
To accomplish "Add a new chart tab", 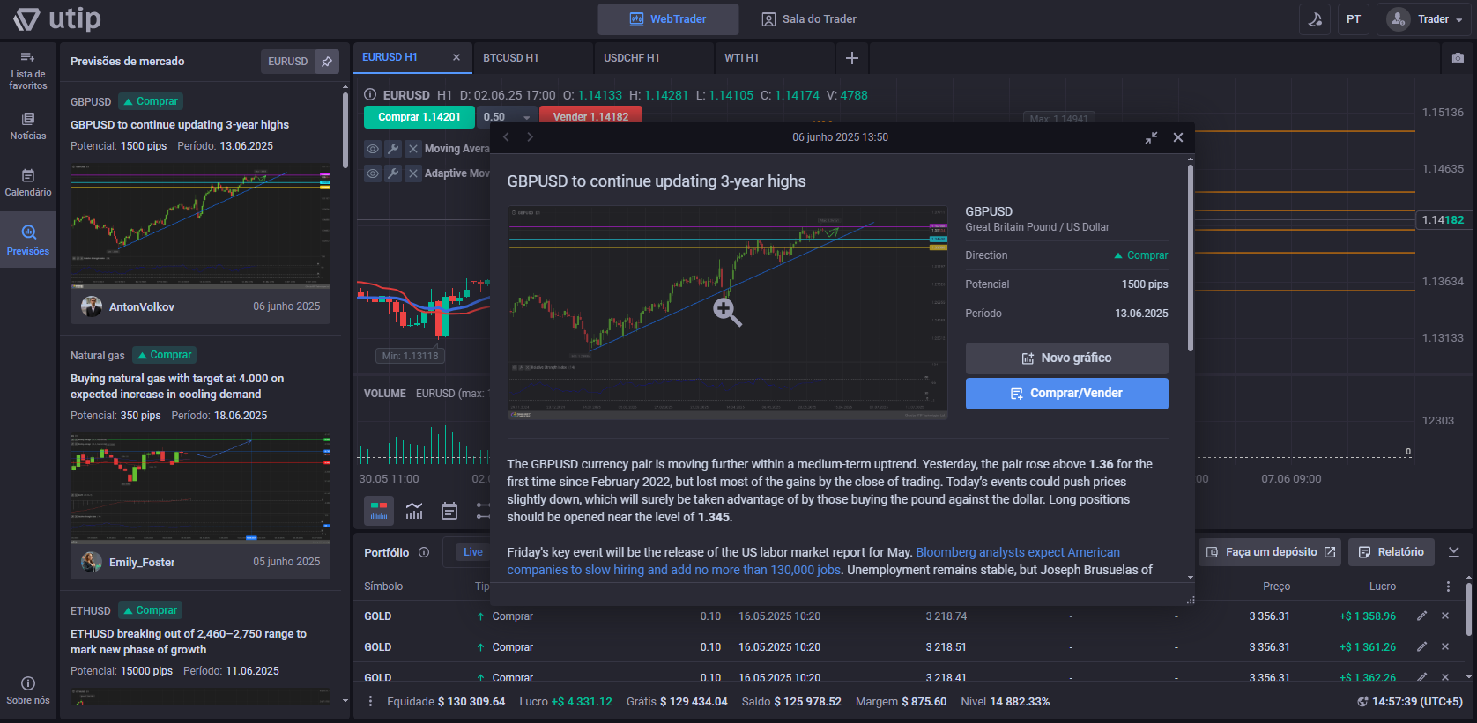I will pos(852,58).
